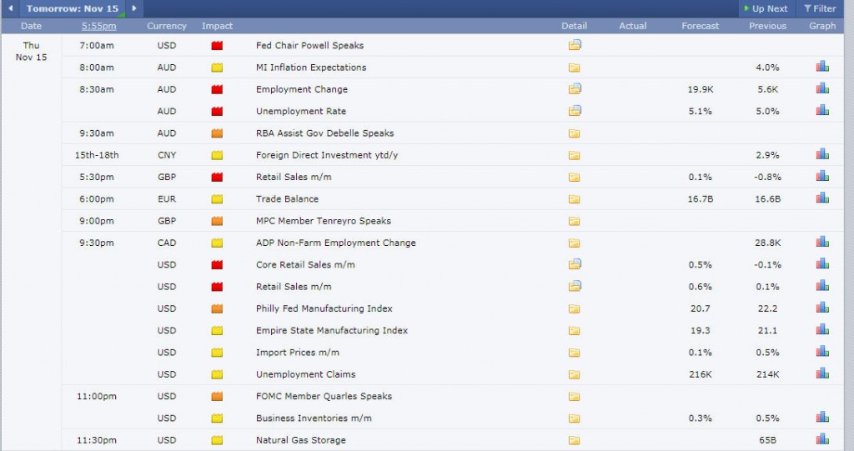Show graph for Import Prices m/m
Viewport: 854px width, 451px height.
tap(822, 351)
